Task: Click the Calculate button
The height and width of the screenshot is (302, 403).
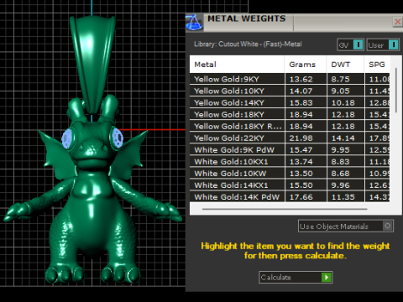Action: [296, 278]
